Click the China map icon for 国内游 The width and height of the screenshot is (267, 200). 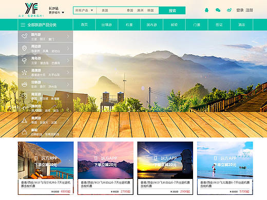pos(24,36)
